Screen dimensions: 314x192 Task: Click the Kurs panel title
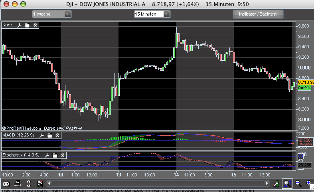click(7, 25)
